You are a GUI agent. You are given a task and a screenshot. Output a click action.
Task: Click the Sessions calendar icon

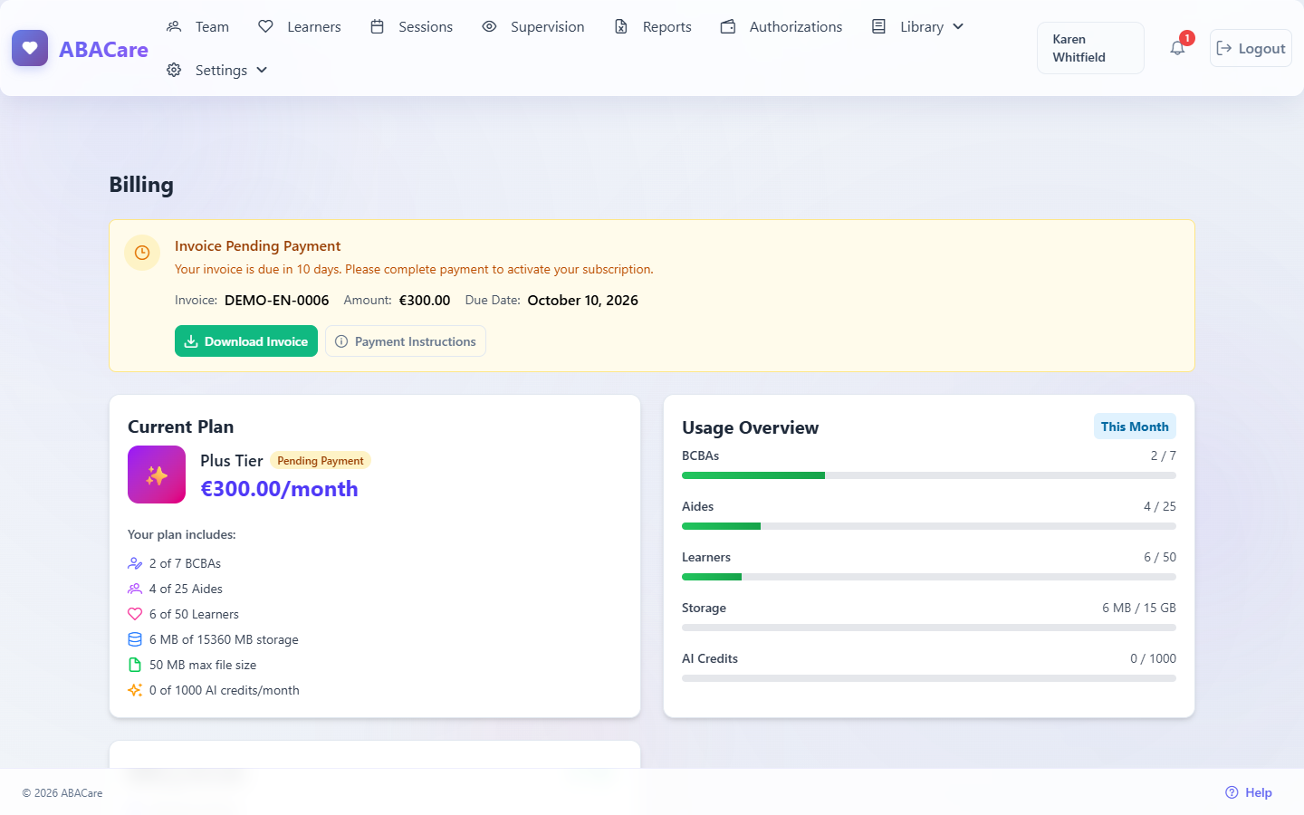[378, 26]
